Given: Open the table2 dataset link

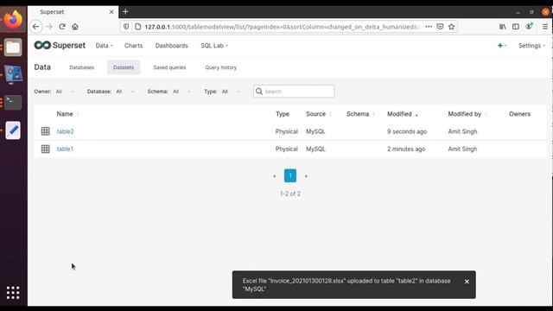Looking at the screenshot, I should (66, 131).
